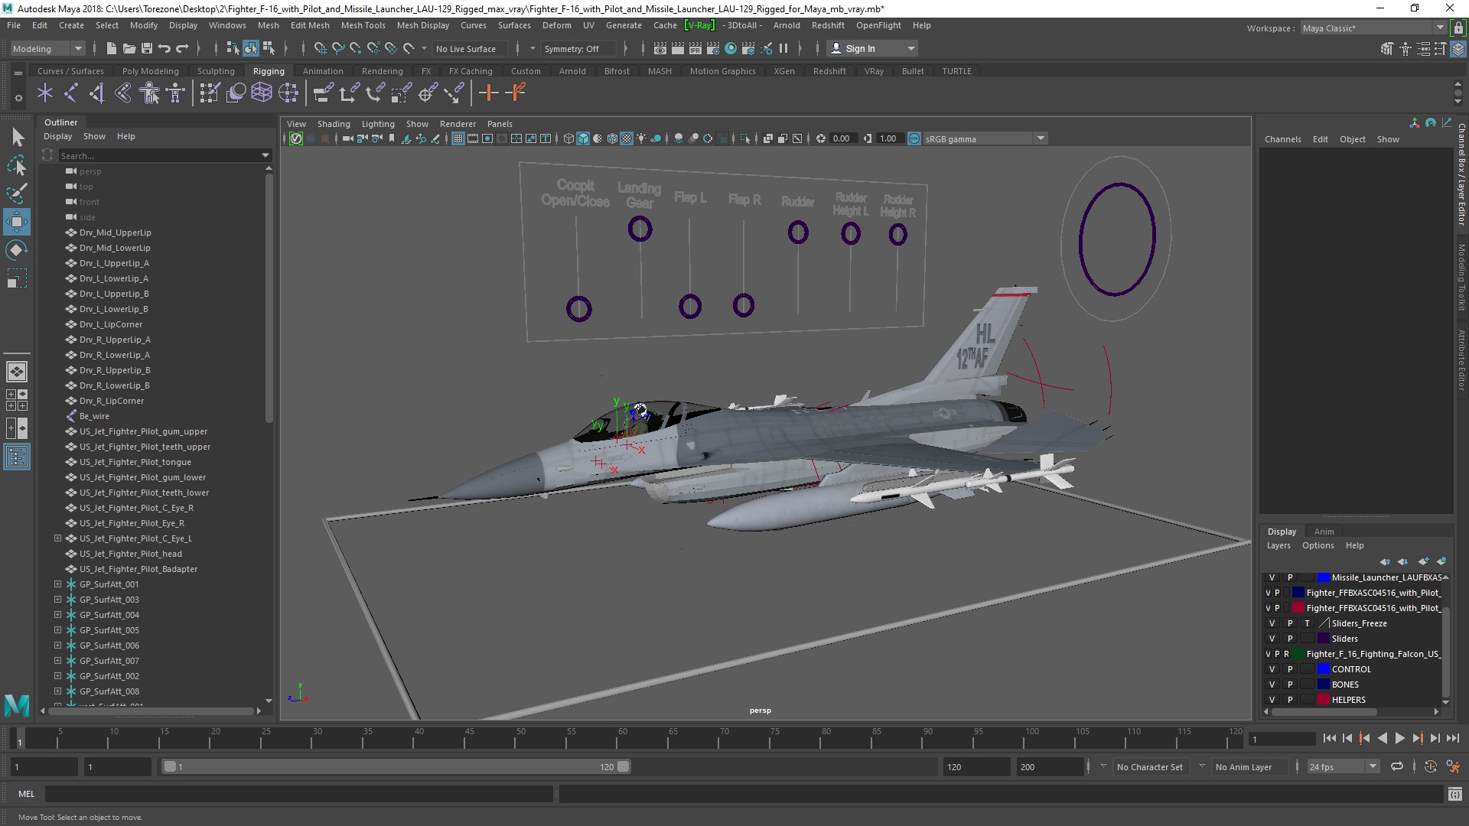
Task: Toggle visibility of BONES layer
Action: point(1272,685)
